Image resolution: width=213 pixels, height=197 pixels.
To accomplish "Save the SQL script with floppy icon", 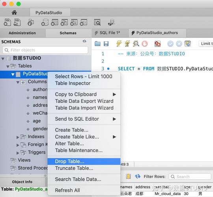I will (106, 44).
